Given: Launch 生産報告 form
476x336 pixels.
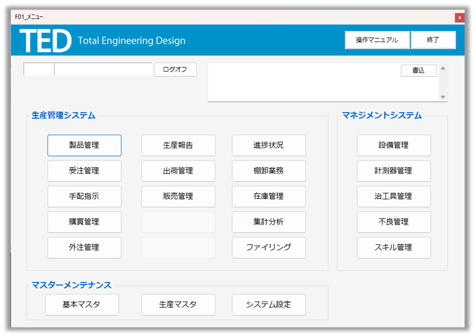Looking at the screenshot, I should (x=178, y=145).
